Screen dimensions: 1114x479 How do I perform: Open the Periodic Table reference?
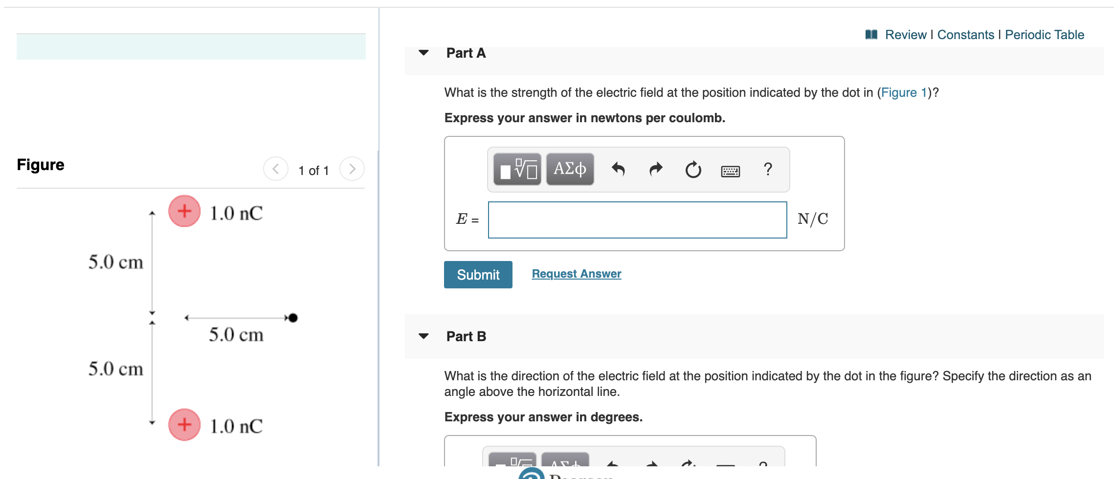click(1044, 34)
